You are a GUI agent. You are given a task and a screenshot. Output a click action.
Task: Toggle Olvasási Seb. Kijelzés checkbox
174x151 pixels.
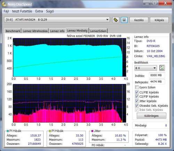[137, 105]
